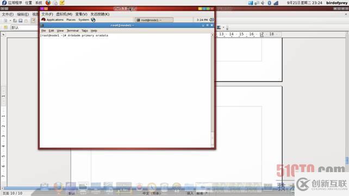Click Writer ruler tab-stop type selector
The height and width of the screenshot is (196, 349).
pyautogui.click(x=3, y=35)
